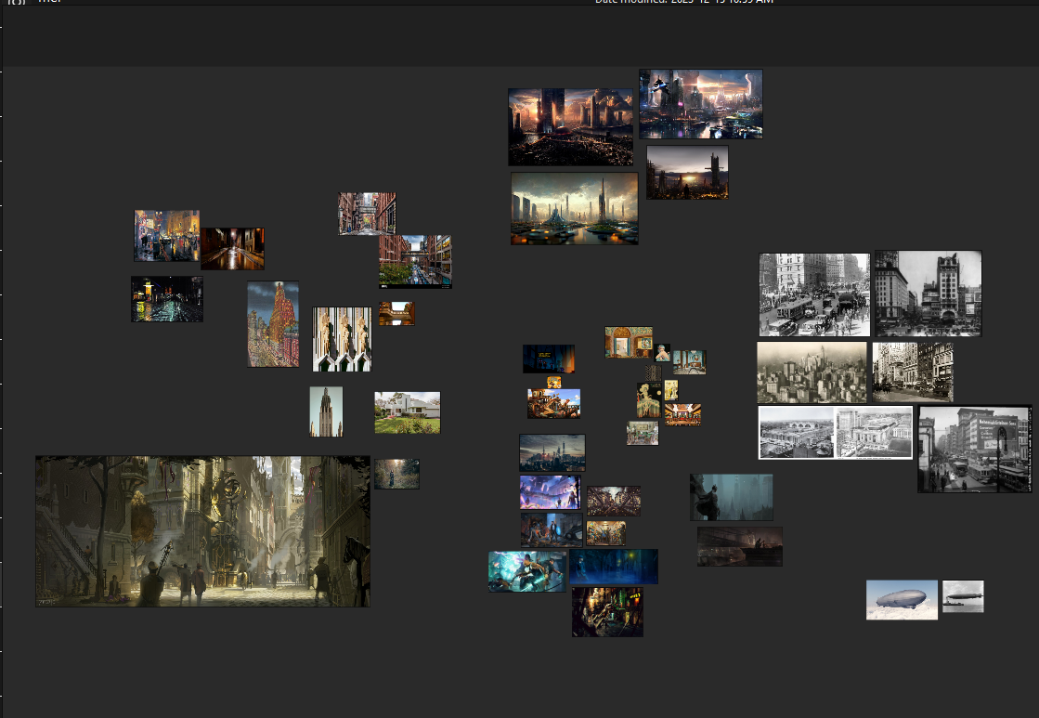Select the caped figure overlooking foggy city
1039x718 pixels.
[x=732, y=497]
